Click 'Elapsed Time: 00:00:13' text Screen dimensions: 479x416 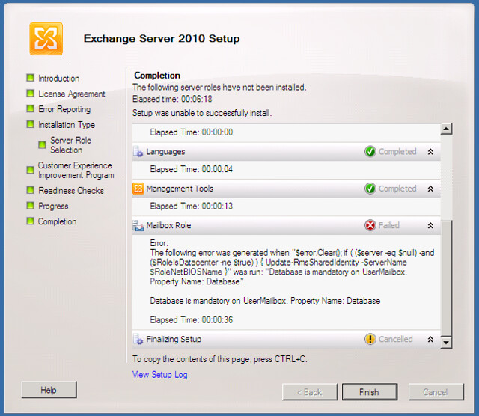(x=192, y=207)
